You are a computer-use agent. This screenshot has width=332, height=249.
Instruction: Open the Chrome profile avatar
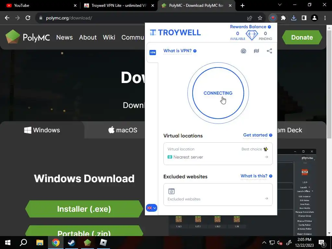click(314, 18)
